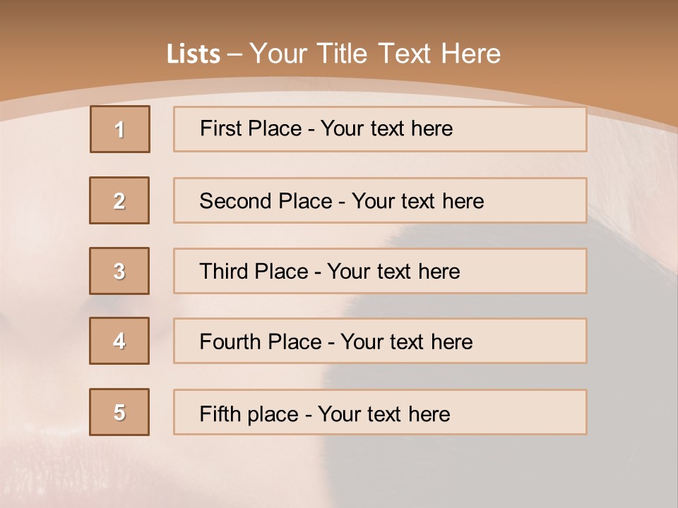Click the words "Second Place"
Viewport: 678px width, 508px height.
tap(265, 201)
